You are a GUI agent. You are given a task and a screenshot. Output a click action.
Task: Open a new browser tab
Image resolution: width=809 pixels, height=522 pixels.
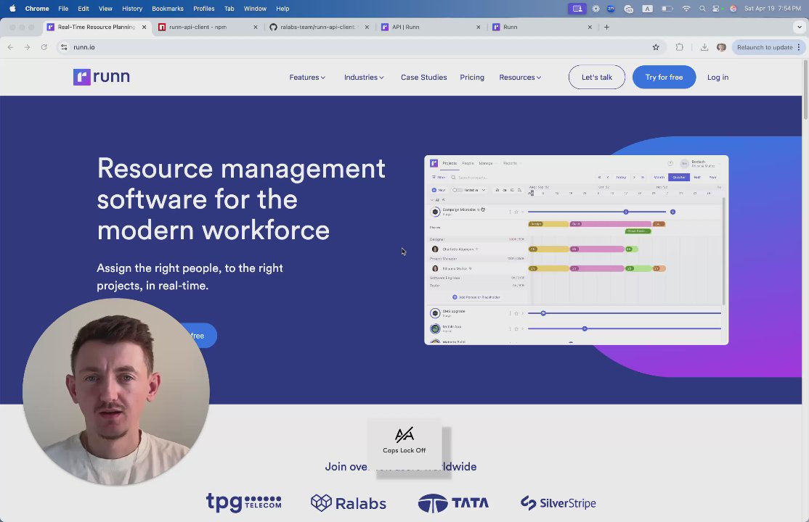[x=607, y=27]
